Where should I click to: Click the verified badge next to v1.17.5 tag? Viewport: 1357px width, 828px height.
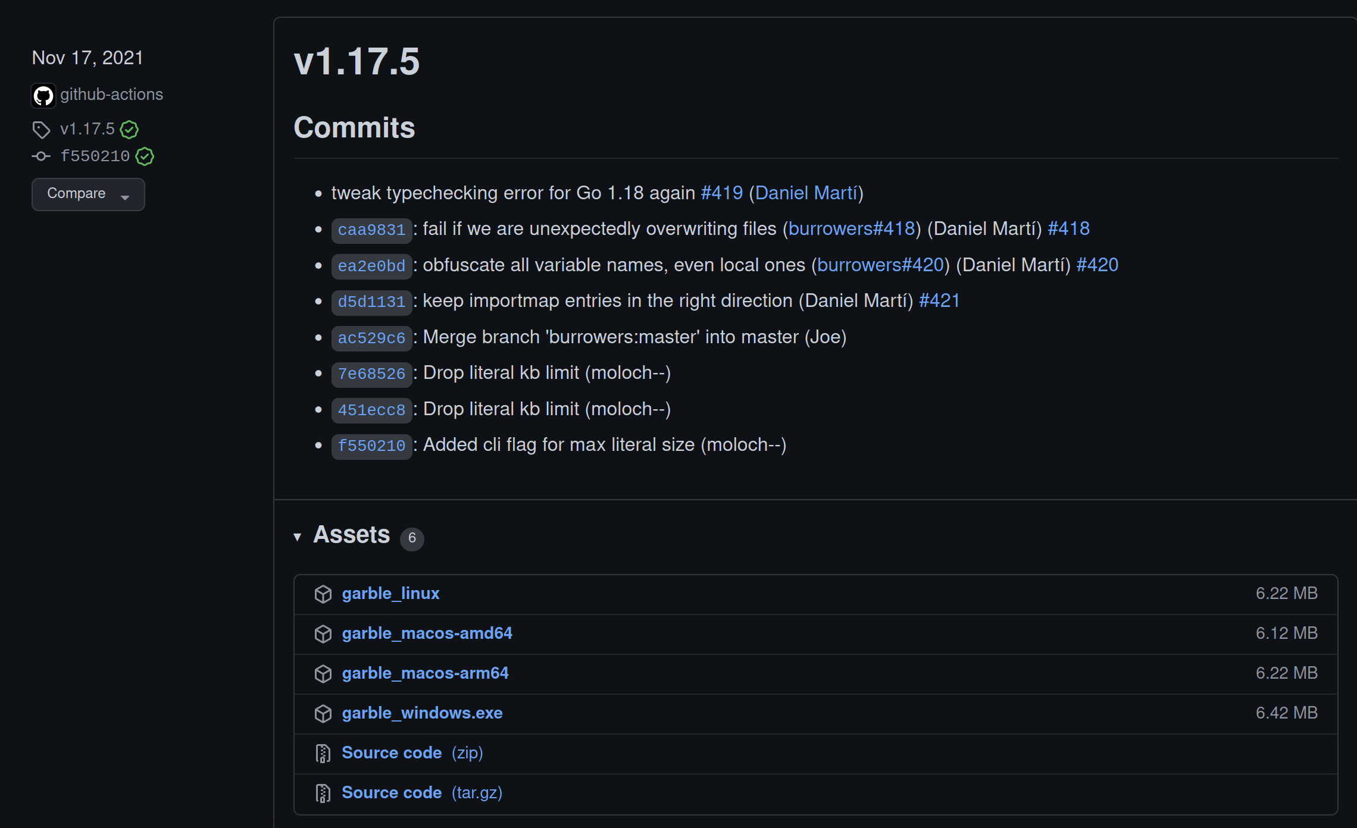(129, 130)
